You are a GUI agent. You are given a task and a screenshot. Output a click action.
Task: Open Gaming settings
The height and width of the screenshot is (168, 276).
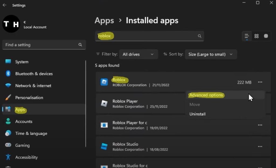click(22, 145)
